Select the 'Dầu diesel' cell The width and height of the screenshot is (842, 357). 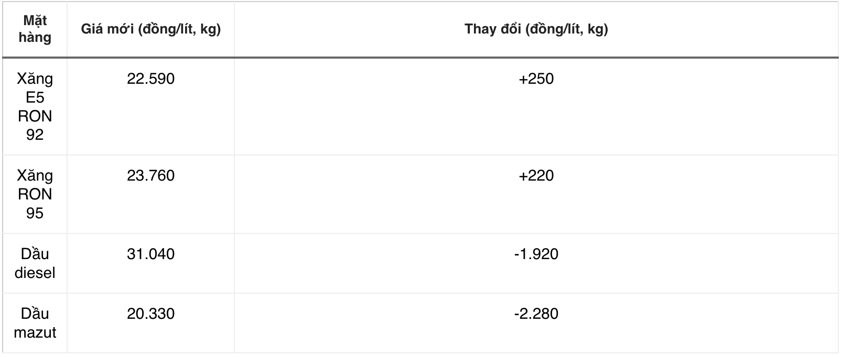tap(35, 263)
